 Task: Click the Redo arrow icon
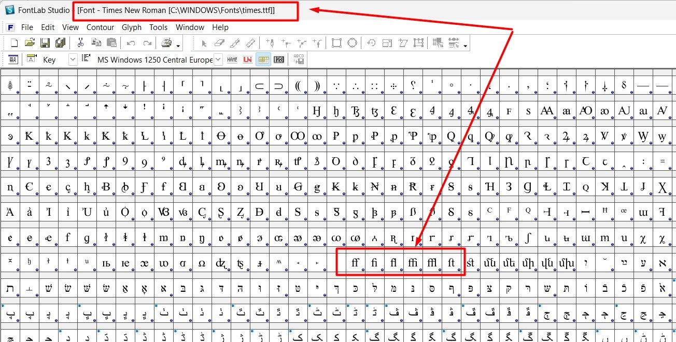pyautogui.click(x=147, y=43)
